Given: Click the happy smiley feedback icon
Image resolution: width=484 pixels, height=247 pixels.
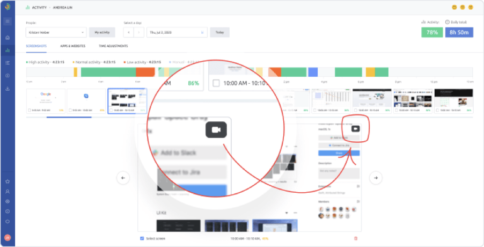Looking at the screenshot, I should tap(454, 7).
